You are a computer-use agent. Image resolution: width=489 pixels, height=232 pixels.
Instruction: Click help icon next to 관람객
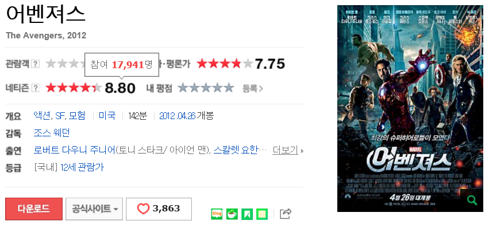click(x=36, y=64)
